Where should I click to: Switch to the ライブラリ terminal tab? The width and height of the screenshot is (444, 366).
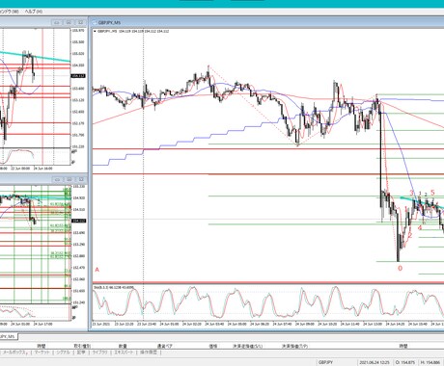pyautogui.click(x=99, y=353)
